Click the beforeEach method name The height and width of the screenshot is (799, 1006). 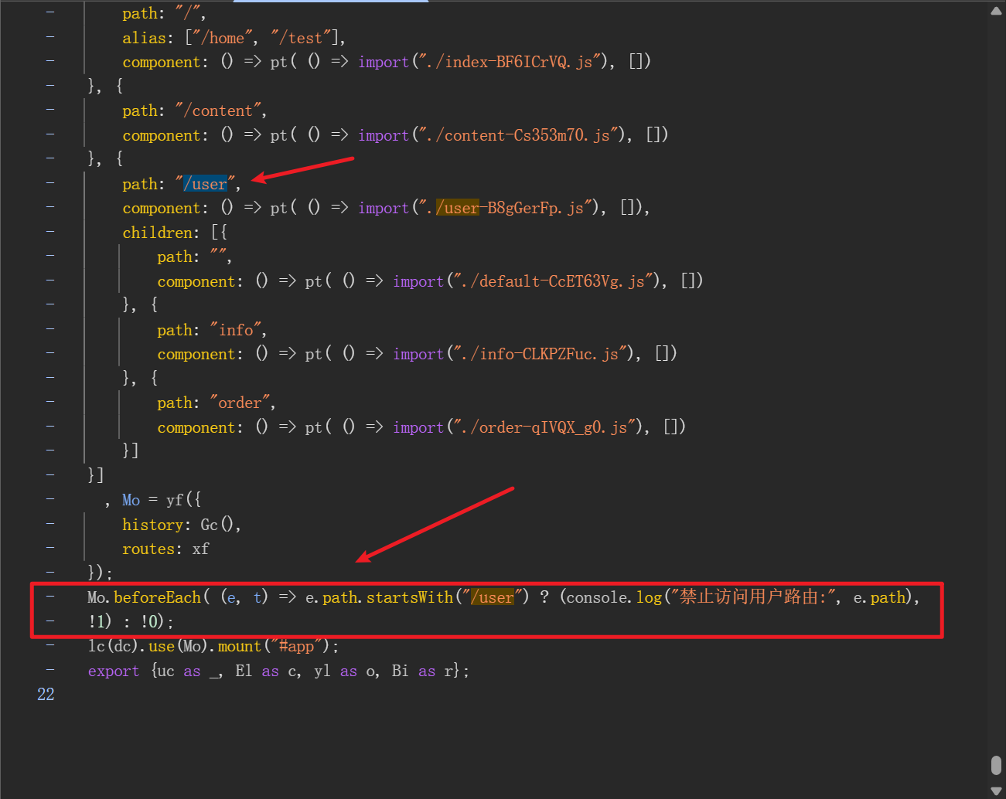pos(157,597)
